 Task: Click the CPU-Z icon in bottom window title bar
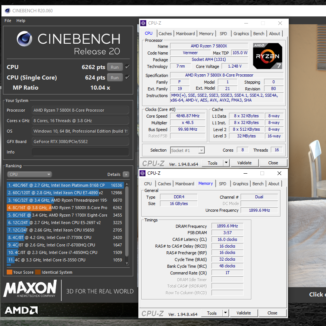[142, 173]
